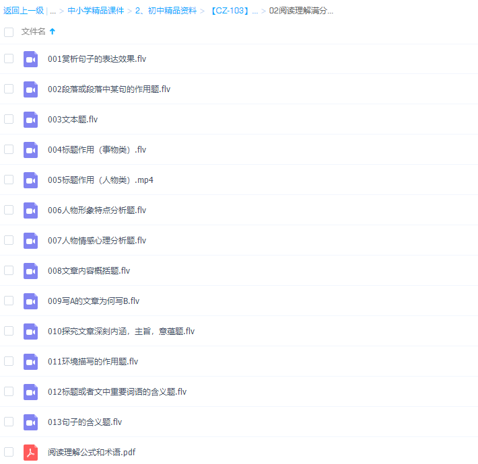478x464 pixels.
Task: Select checkbox for 008文章内容概括题.flv
Action: (x=9, y=270)
